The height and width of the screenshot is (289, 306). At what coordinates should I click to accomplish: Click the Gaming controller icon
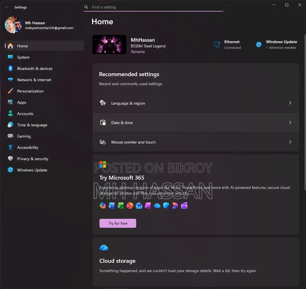tap(10, 136)
